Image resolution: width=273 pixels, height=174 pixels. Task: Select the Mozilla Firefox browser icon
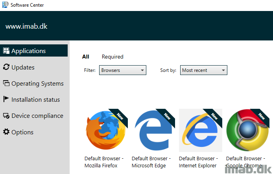click(x=106, y=130)
